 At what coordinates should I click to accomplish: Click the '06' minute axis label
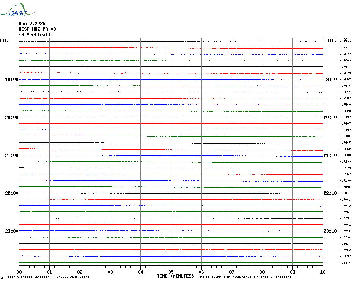[202, 272]
